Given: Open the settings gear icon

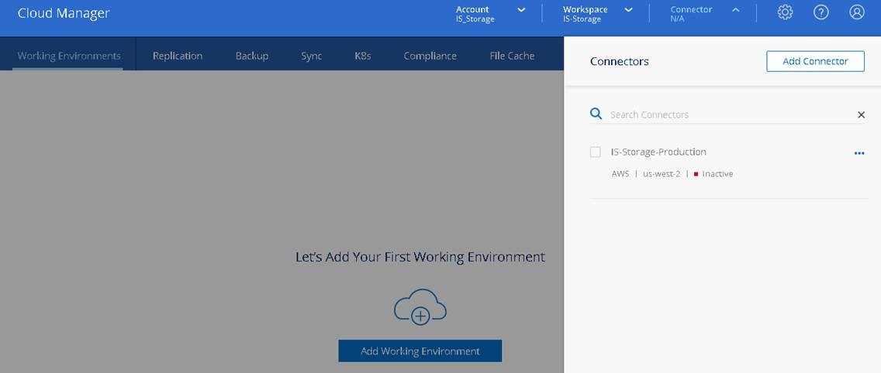Looking at the screenshot, I should tap(785, 12).
